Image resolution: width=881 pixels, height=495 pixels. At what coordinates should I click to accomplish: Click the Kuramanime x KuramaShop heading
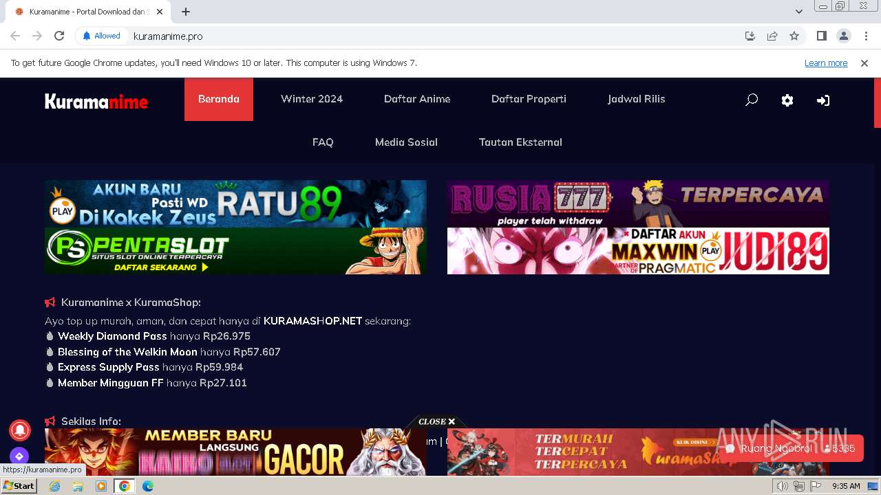click(131, 302)
